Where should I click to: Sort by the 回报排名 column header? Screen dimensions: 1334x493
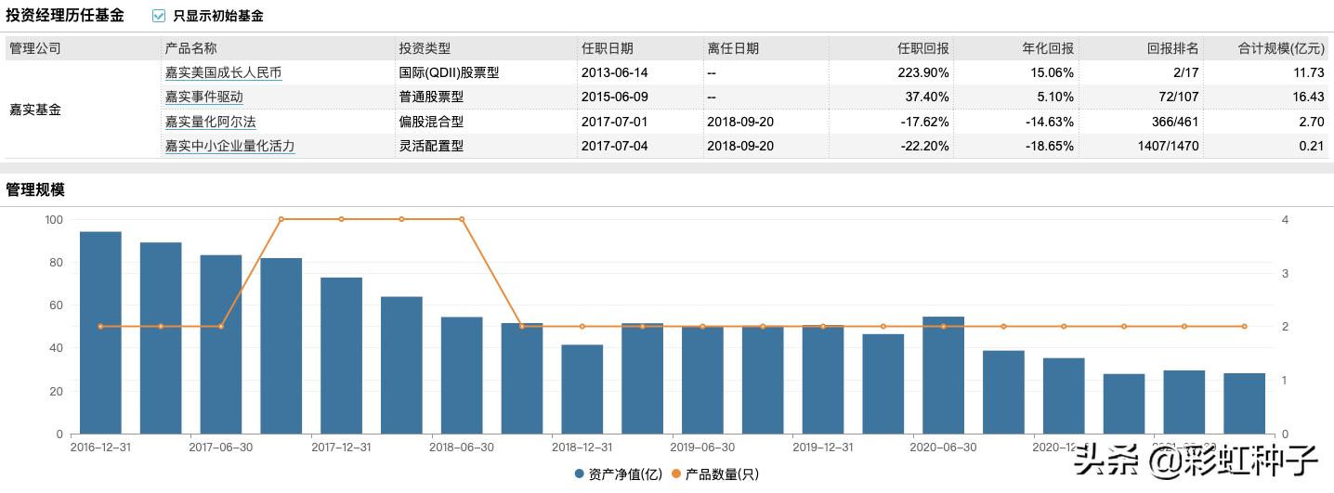pos(1173,48)
